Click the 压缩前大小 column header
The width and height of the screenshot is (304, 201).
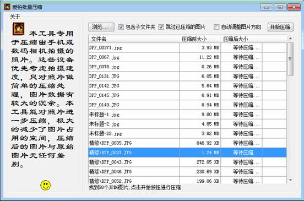[x=200, y=39]
